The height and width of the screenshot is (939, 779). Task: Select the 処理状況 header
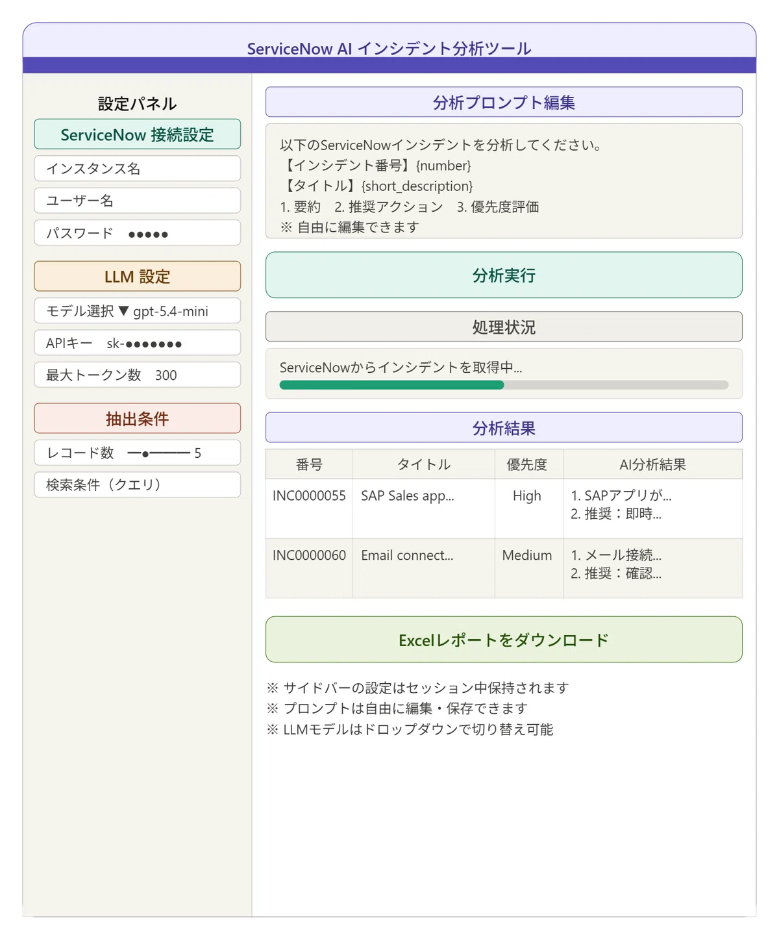coord(504,327)
